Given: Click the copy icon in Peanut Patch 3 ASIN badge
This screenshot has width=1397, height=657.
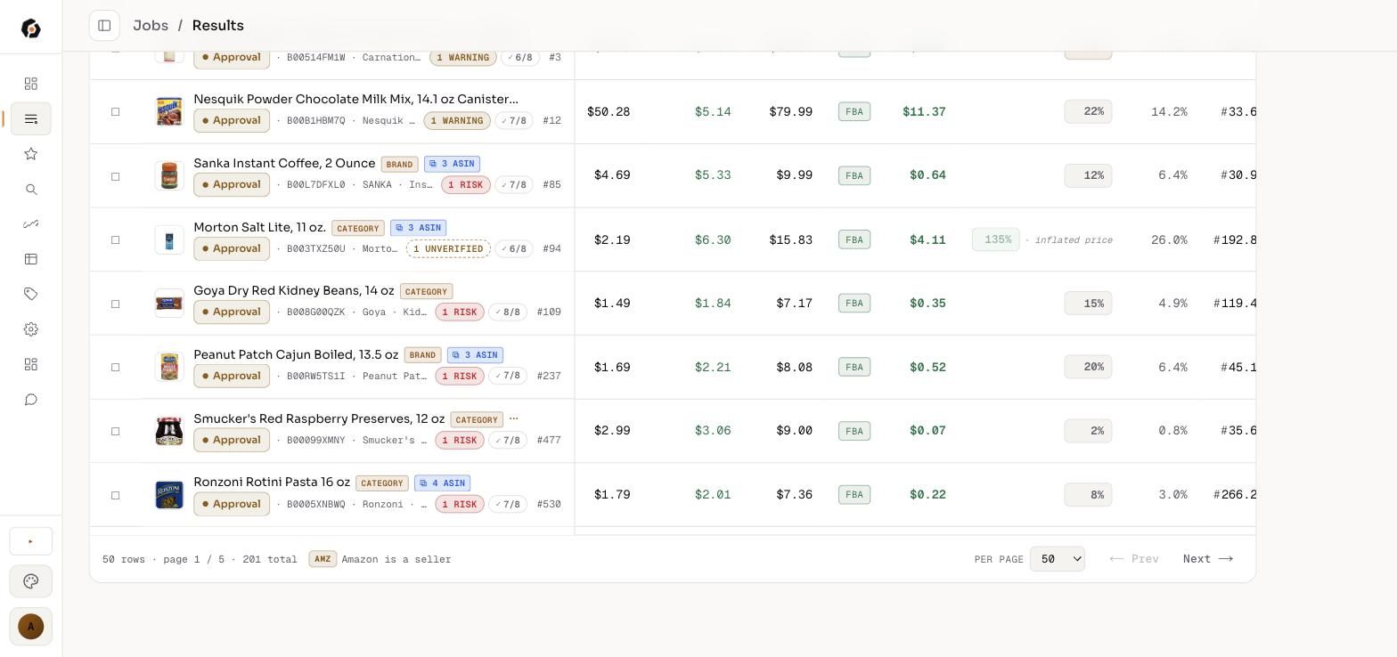Looking at the screenshot, I should tap(455, 355).
